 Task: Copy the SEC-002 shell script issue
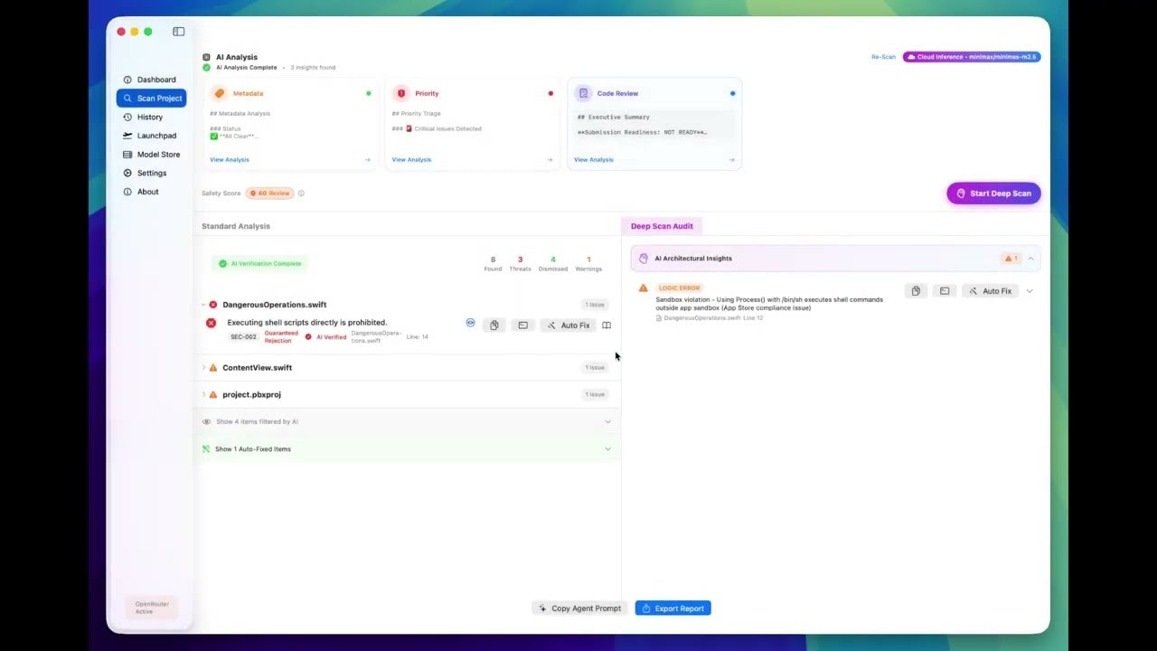494,325
